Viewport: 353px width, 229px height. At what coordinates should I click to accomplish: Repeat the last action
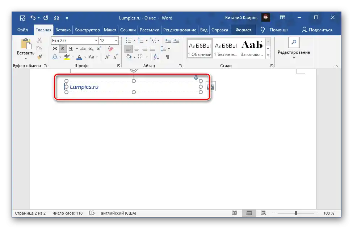[46, 18]
